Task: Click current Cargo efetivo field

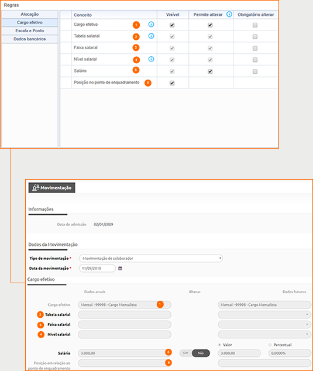Action: click(x=125, y=305)
